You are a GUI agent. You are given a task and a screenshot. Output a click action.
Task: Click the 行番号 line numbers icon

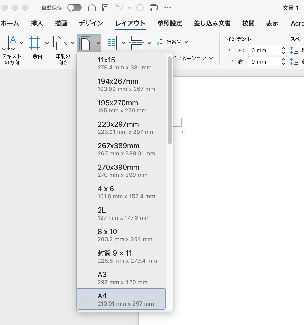click(159, 42)
